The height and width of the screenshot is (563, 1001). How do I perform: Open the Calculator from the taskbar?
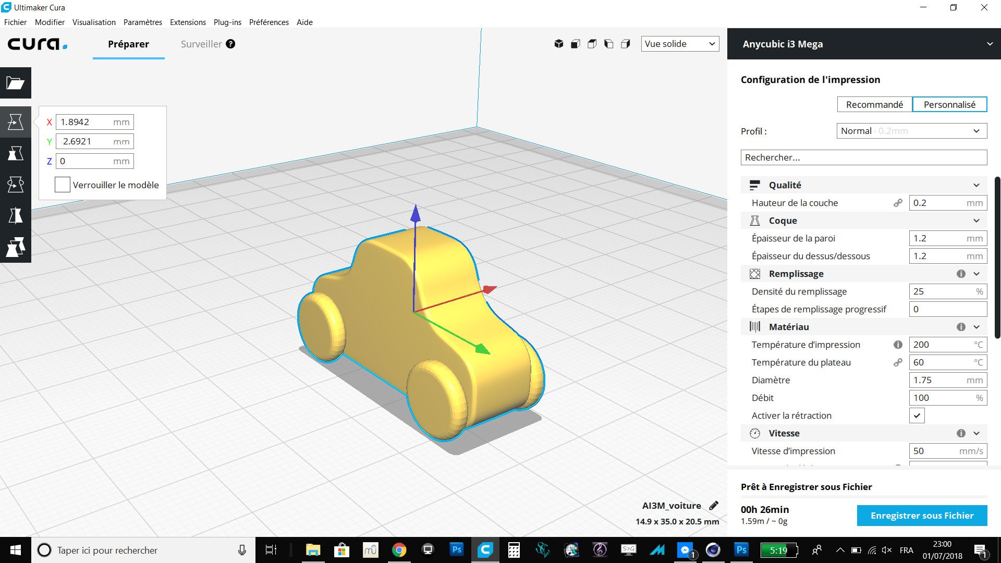coord(514,550)
